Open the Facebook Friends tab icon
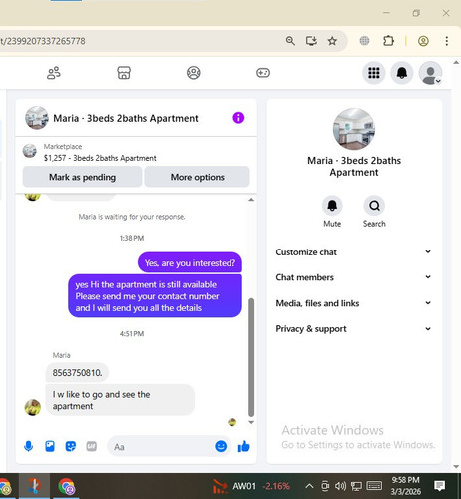Image resolution: width=461 pixels, height=499 pixels. 54,73
